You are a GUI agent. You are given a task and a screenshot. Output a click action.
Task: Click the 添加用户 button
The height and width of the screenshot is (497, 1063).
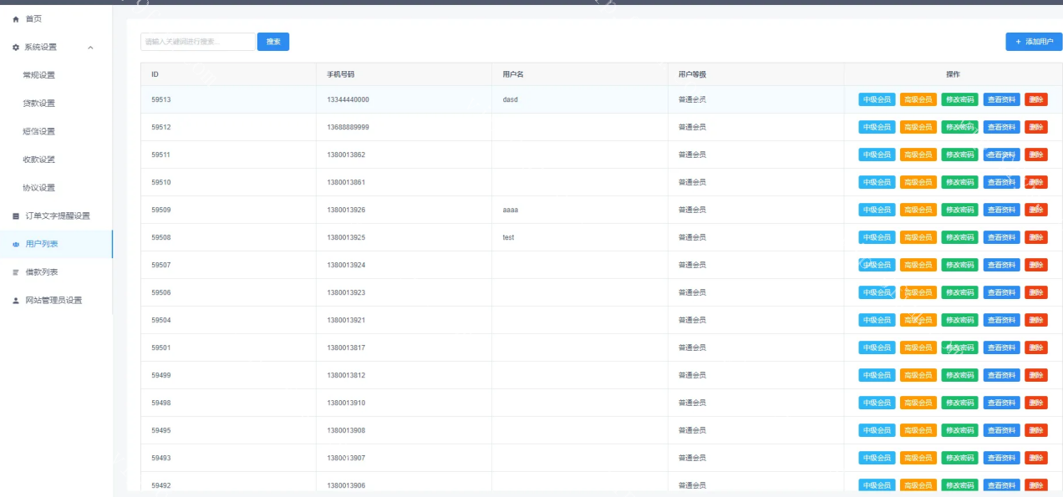1034,42
